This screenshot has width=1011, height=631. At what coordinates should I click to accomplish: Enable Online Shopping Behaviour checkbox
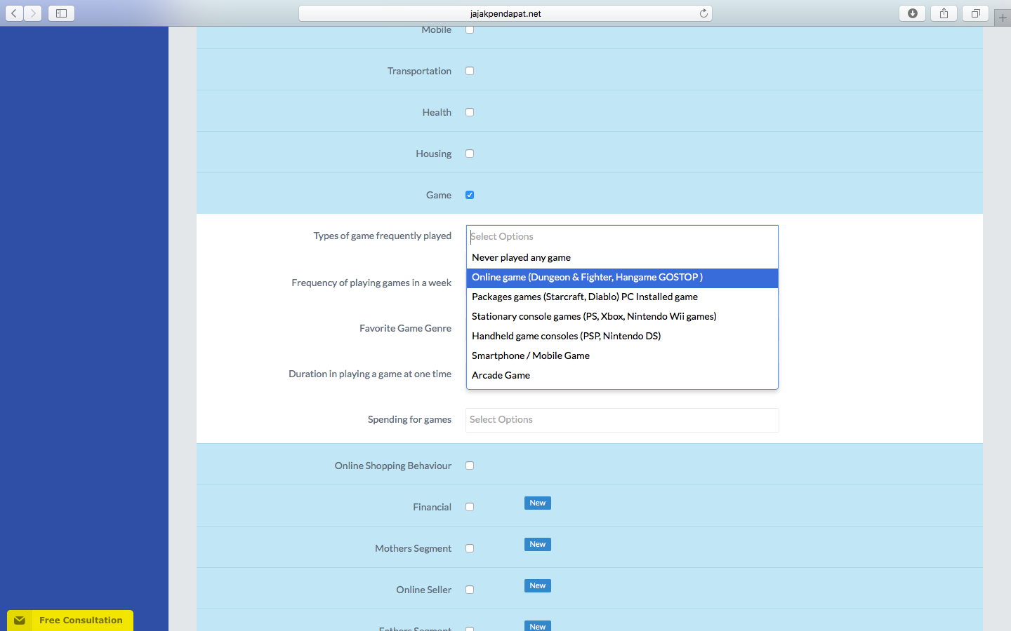click(x=470, y=466)
